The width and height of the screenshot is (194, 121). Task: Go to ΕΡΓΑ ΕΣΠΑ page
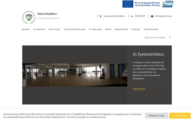coord(54,29)
